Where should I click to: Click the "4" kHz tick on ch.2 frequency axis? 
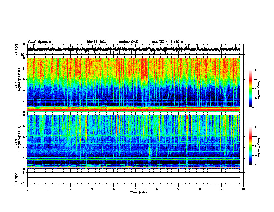[x=24, y=148]
